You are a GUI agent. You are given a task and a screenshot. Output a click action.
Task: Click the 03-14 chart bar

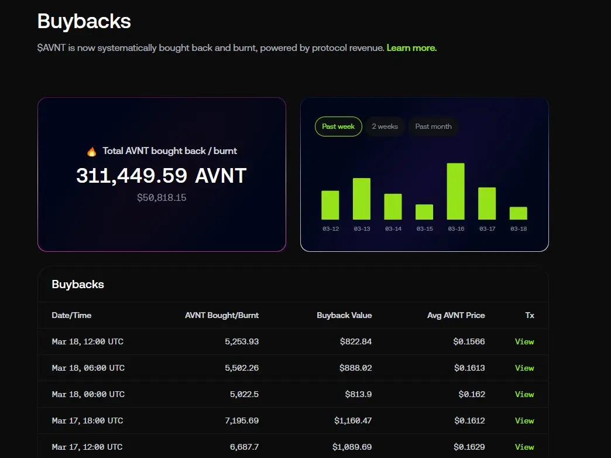[393, 207]
